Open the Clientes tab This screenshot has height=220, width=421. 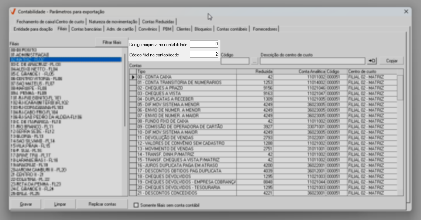pyautogui.click(x=184, y=29)
